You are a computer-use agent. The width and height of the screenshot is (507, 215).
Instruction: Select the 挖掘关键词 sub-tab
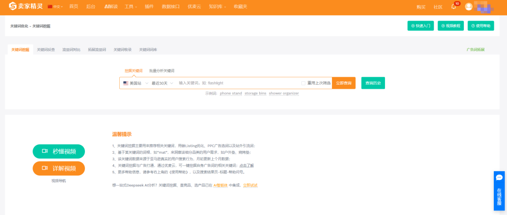(133, 71)
